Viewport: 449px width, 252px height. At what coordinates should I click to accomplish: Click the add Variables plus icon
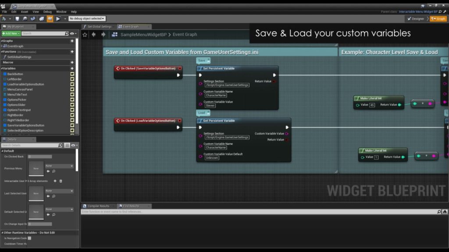click(x=72, y=68)
